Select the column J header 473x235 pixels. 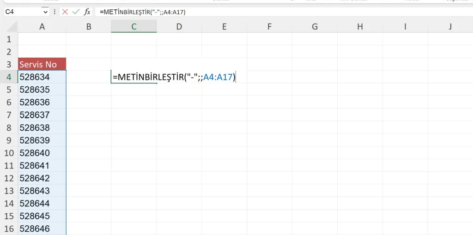pyautogui.click(x=450, y=27)
